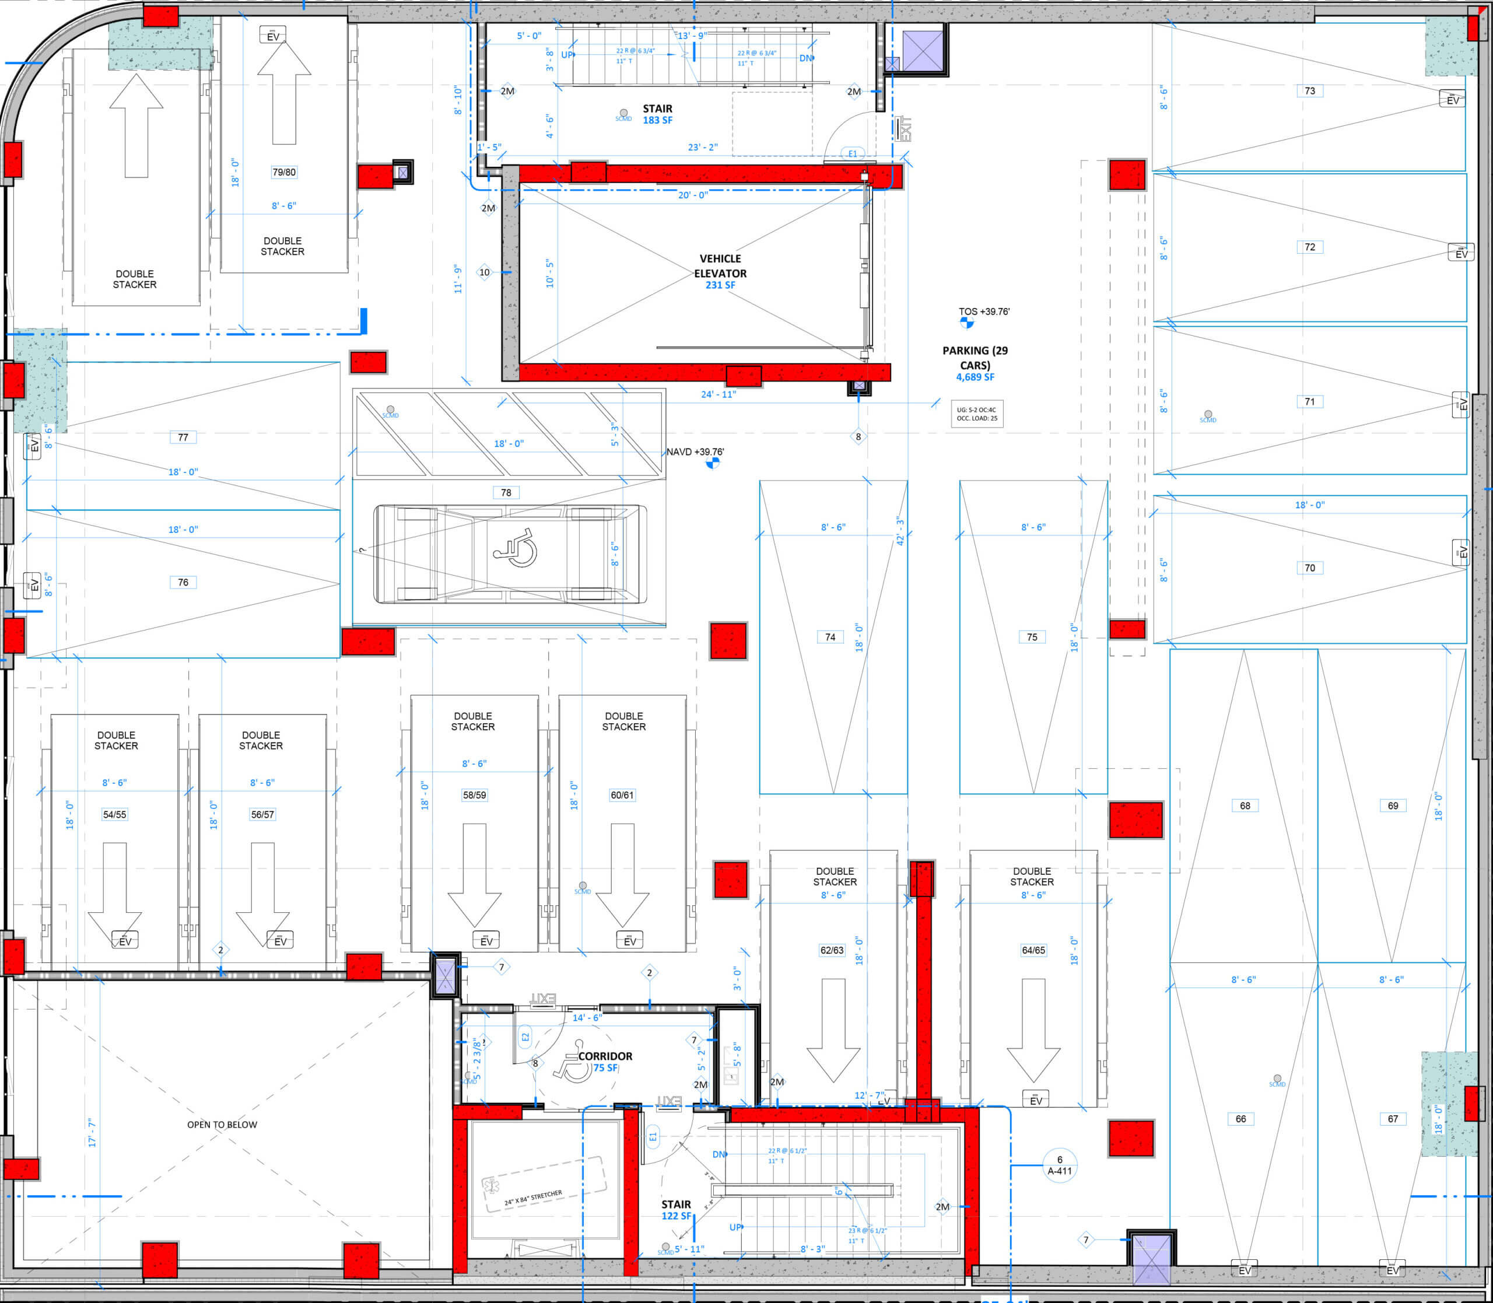Select the VEHICLE ELEVATOR room label
This screenshot has width=1493, height=1303.
(720, 271)
